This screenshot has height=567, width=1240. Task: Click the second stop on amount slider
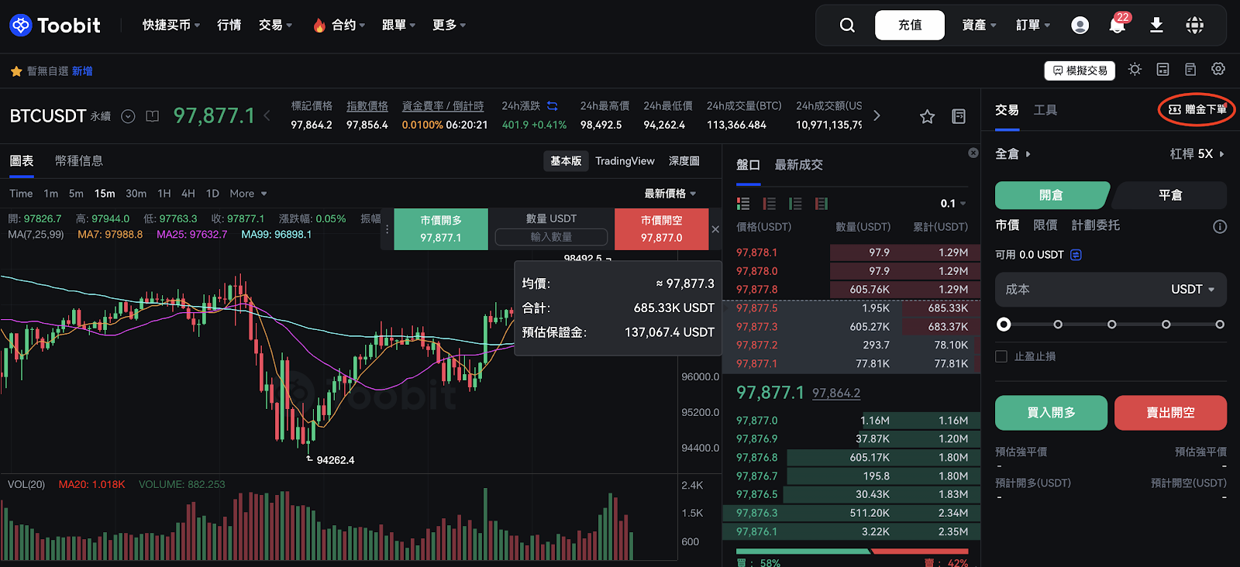coord(1058,325)
